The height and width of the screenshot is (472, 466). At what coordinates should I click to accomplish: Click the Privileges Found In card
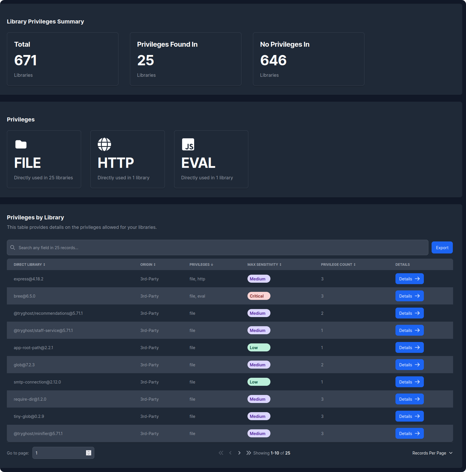pos(186,59)
